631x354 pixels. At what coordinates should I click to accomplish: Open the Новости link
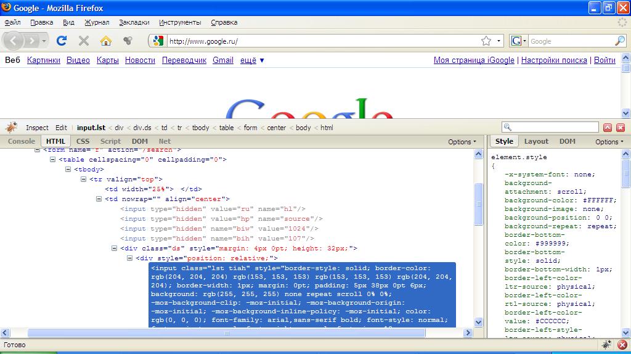140,60
